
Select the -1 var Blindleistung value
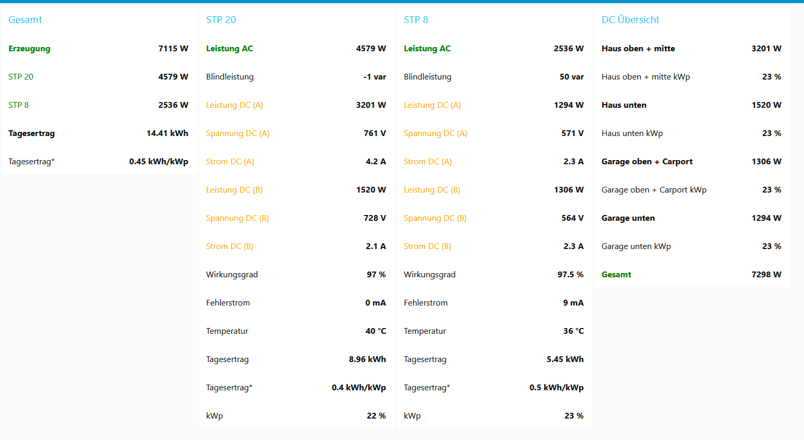coord(375,77)
